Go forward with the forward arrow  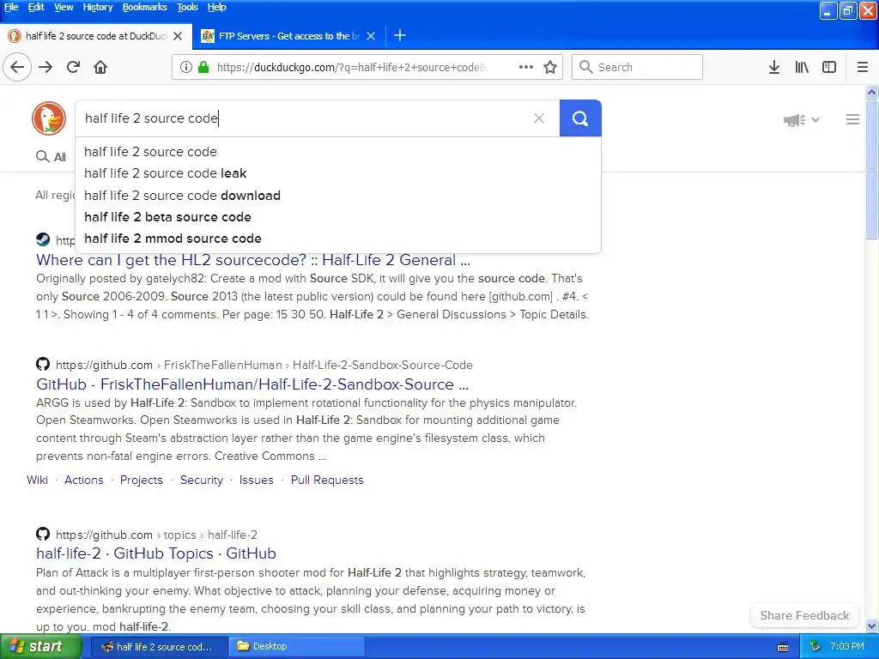(x=45, y=67)
